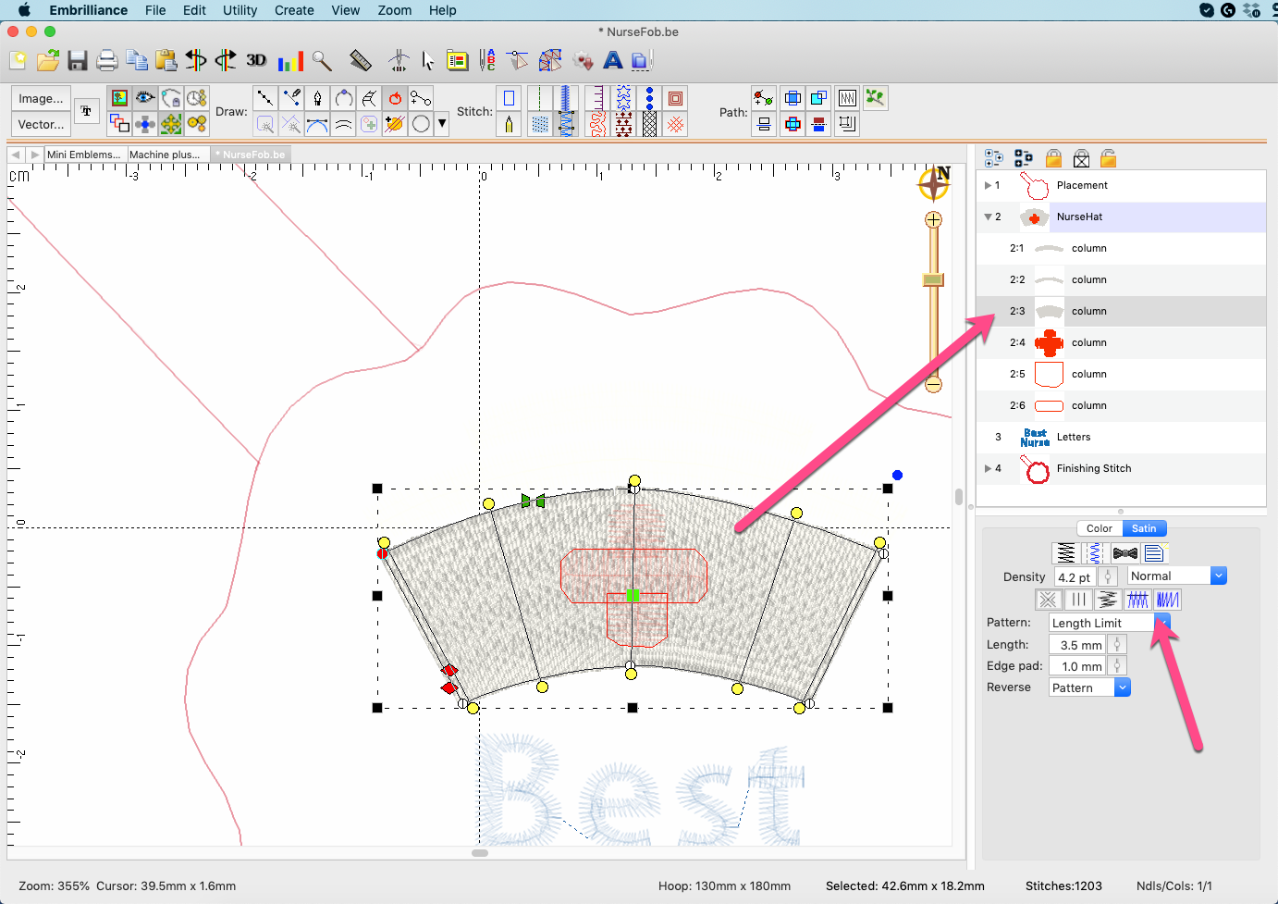Click the closed padlock lock icon

pos(1053,158)
